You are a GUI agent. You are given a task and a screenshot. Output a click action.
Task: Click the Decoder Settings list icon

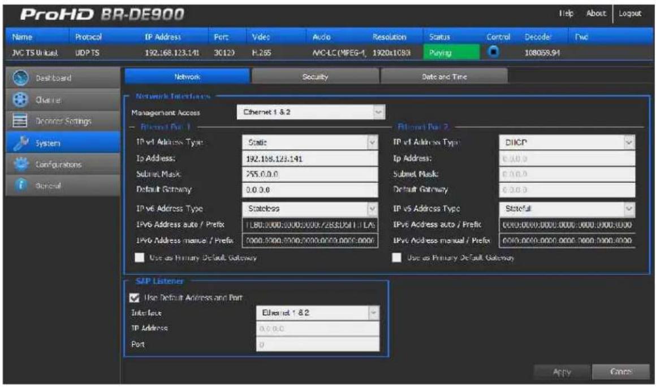(x=20, y=120)
